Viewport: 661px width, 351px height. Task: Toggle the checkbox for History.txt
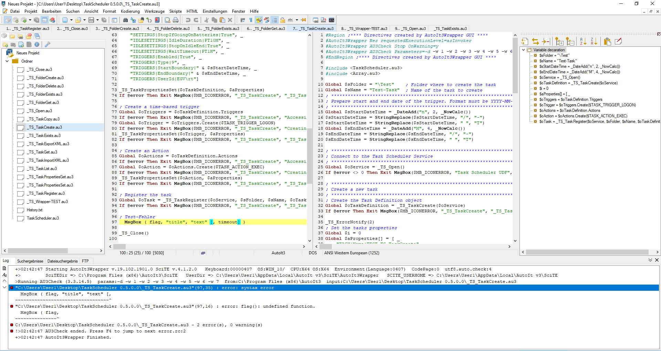pos(21,210)
